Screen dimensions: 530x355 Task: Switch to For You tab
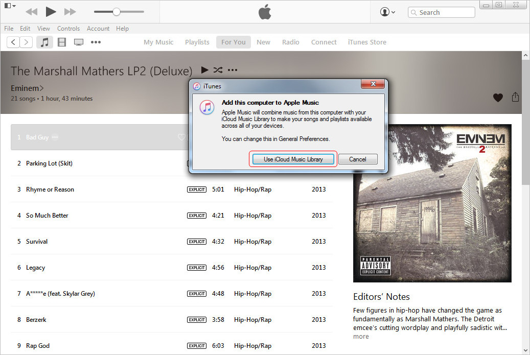pos(234,42)
